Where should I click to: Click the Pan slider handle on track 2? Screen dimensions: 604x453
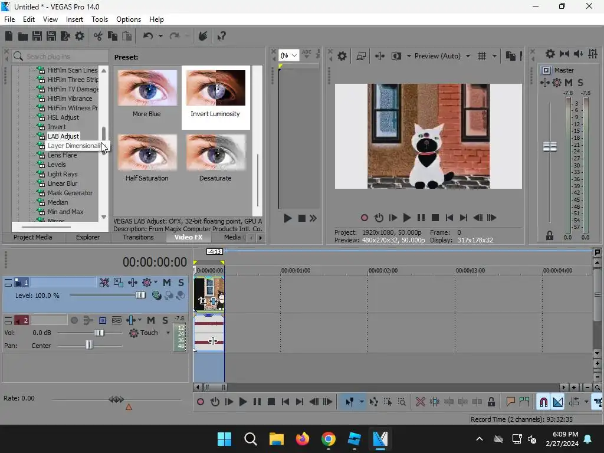(x=89, y=344)
